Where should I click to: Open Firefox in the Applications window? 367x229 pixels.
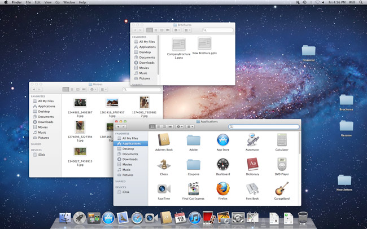[222, 188]
